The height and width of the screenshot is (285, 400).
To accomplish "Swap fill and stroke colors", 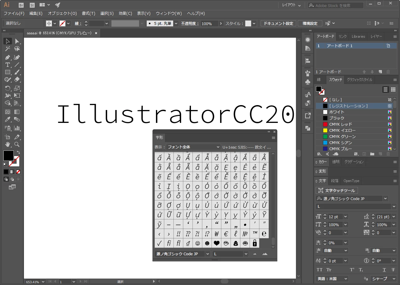I will tap(18, 152).
